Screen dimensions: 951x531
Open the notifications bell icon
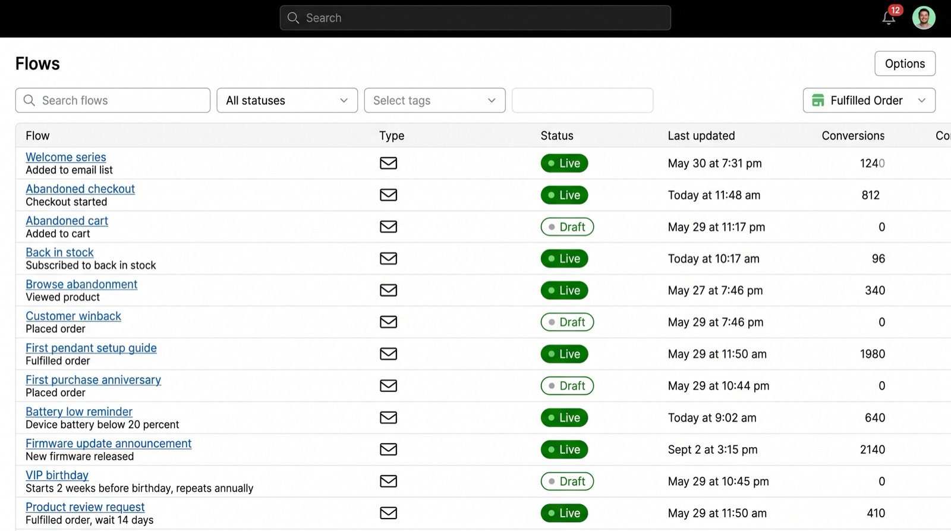tap(889, 18)
